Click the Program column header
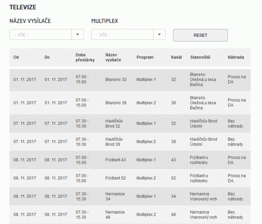262x224 pixels. (x=145, y=57)
